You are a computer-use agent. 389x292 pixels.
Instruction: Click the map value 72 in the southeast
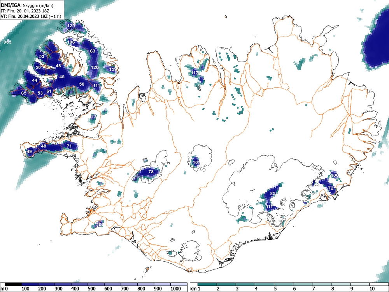tap(330, 188)
